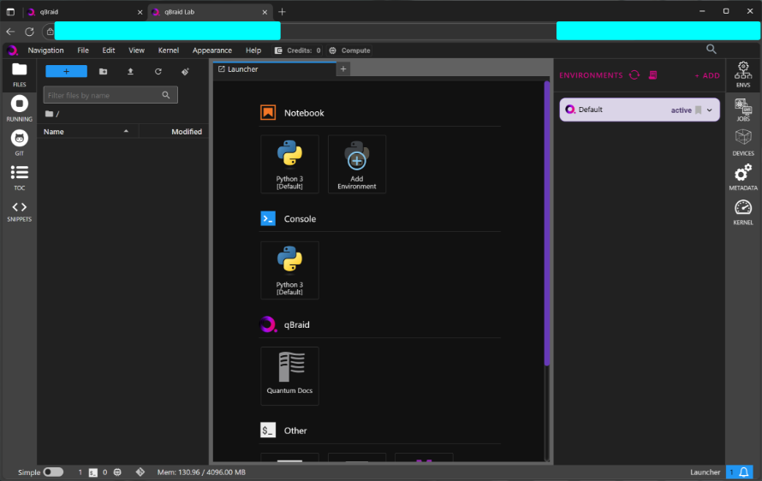Open the Snippets sidebar panel

coord(19,212)
